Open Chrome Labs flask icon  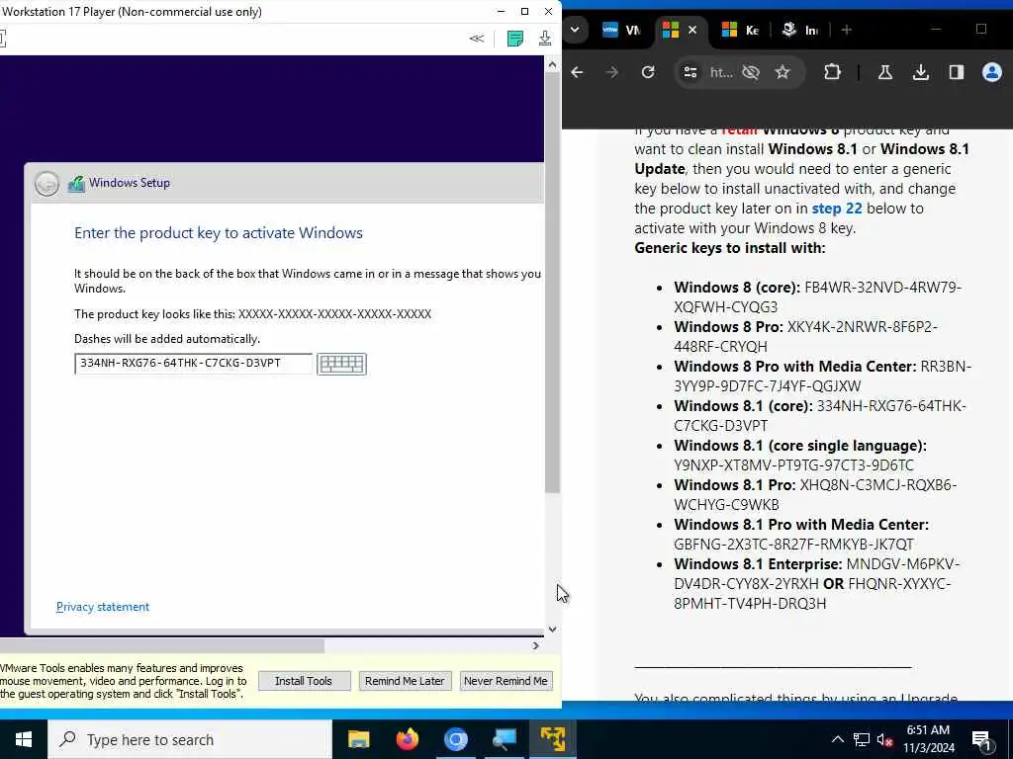[x=885, y=72]
